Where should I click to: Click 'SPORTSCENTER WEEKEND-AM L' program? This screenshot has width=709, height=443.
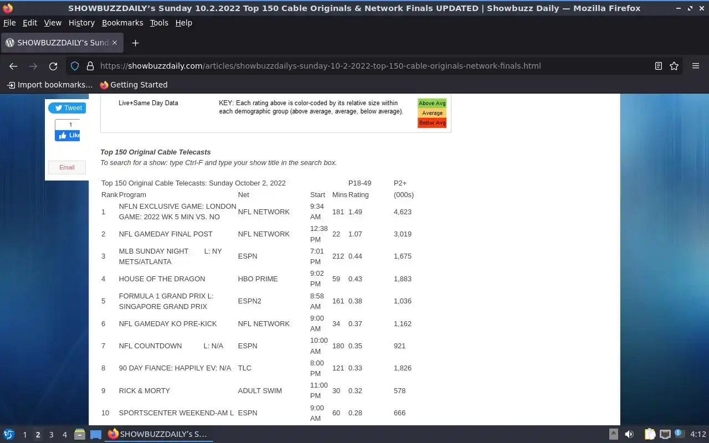(x=176, y=413)
